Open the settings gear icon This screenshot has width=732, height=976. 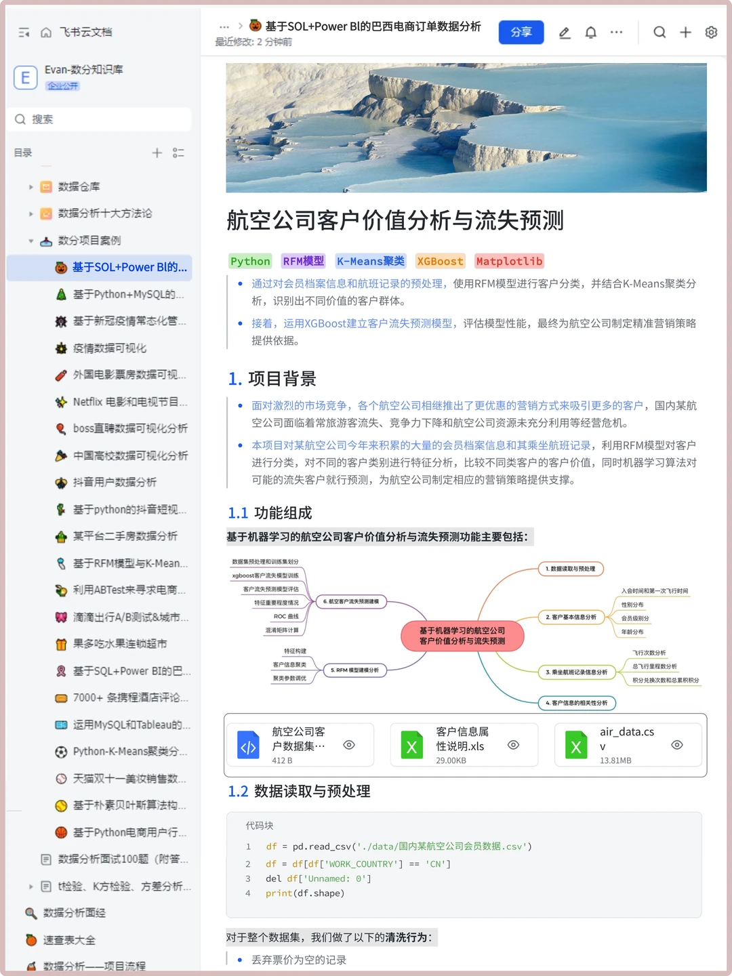coord(711,32)
